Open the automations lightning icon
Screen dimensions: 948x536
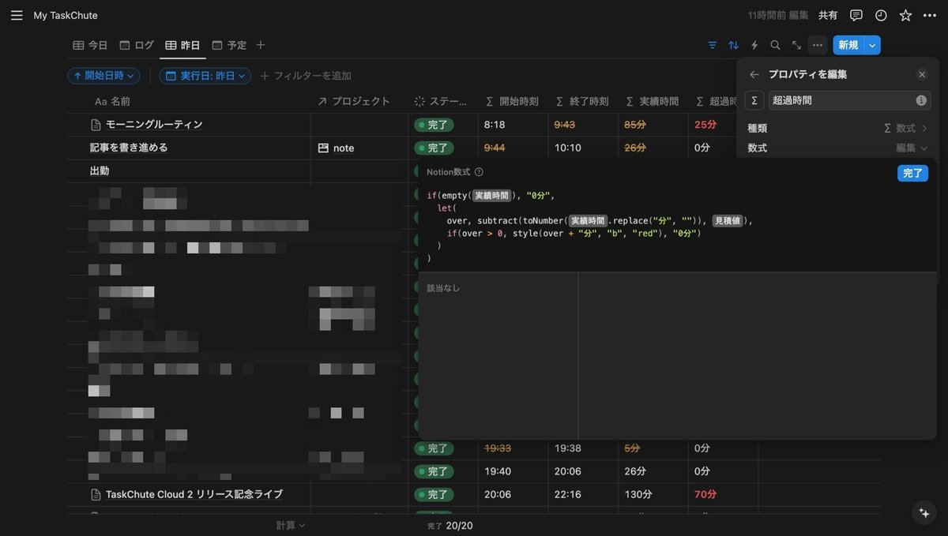(x=754, y=45)
